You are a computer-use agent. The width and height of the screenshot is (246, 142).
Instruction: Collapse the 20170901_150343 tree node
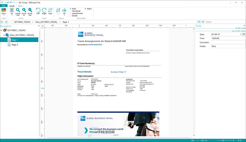[1, 30]
